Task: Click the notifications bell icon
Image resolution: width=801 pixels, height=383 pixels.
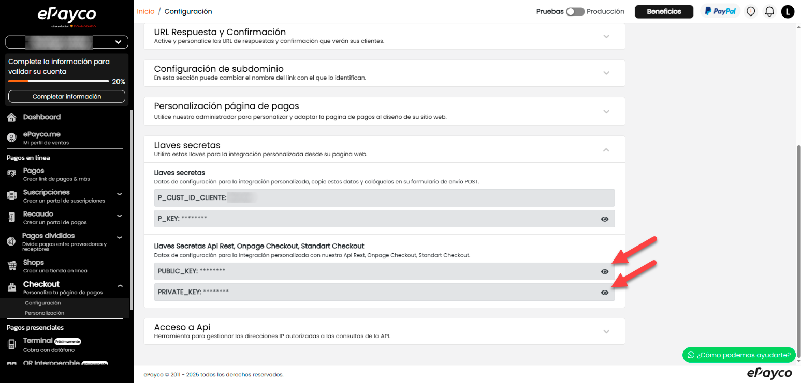Action: (x=769, y=11)
